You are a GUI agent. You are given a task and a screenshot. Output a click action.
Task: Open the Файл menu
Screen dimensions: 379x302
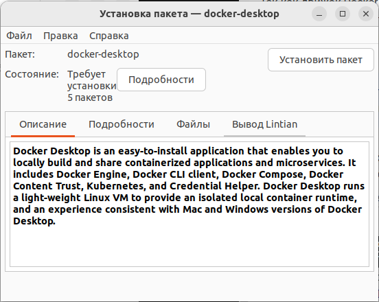point(19,36)
